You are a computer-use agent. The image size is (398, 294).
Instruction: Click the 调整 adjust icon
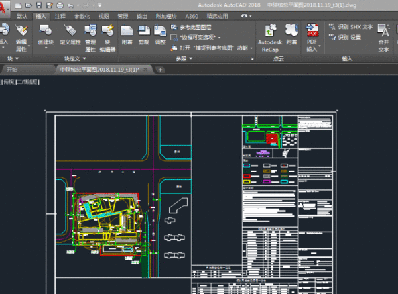tap(160, 34)
